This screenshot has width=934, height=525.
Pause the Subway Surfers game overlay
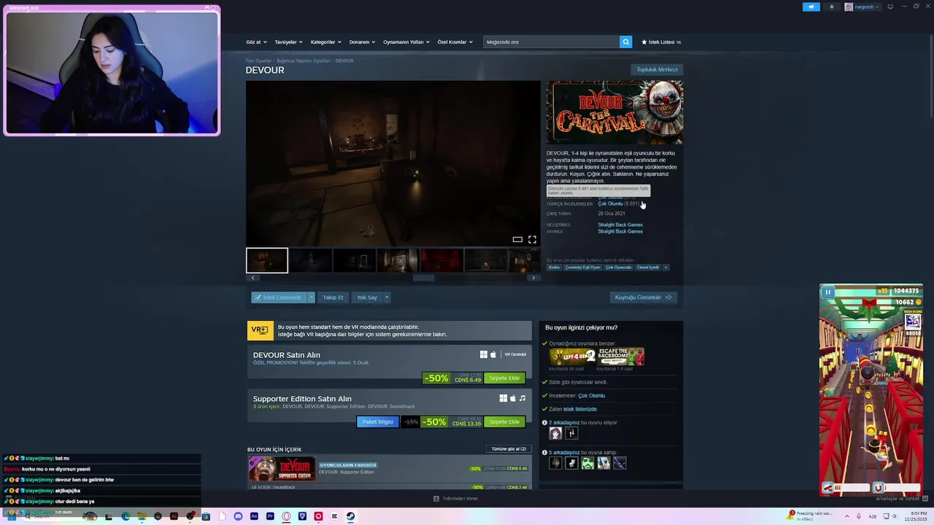click(x=827, y=292)
